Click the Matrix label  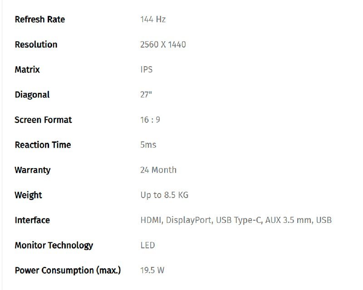click(x=27, y=70)
